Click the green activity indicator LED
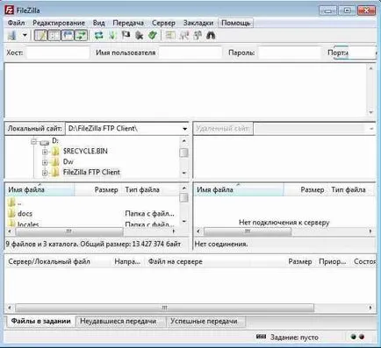This screenshot has width=381, height=348. (x=353, y=337)
